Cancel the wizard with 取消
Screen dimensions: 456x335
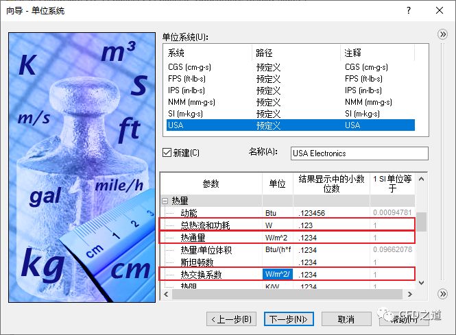[x=346, y=319]
